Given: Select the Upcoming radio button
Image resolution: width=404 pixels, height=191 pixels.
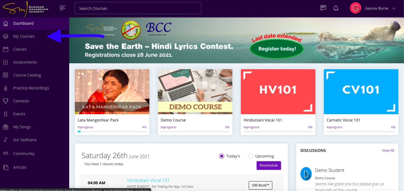Looking at the screenshot, I should 251,156.
